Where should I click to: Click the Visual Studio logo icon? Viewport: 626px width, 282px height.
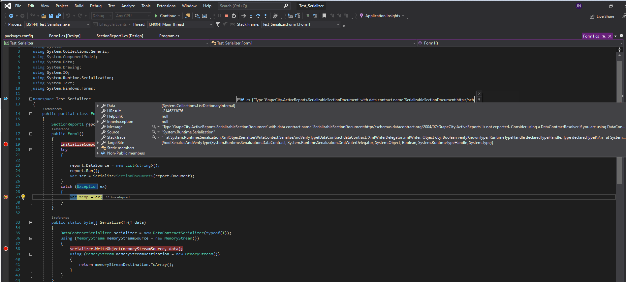click(8, 6)
